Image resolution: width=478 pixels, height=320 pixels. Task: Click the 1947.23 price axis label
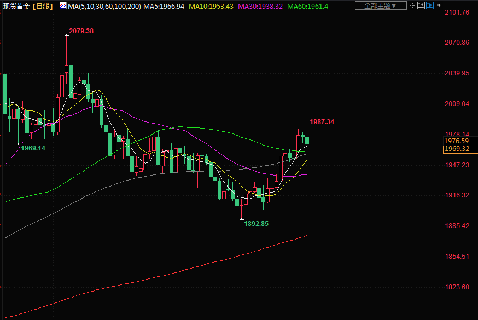tap(457, 165)
